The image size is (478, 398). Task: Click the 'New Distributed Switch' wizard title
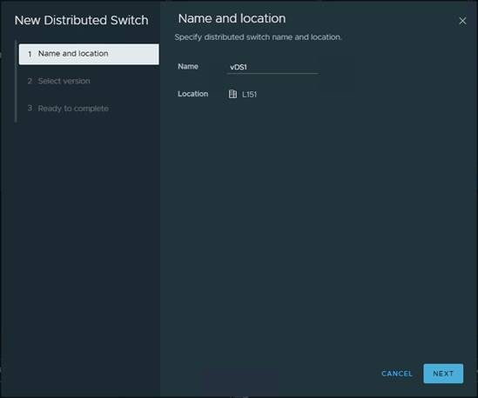(81, 20)
